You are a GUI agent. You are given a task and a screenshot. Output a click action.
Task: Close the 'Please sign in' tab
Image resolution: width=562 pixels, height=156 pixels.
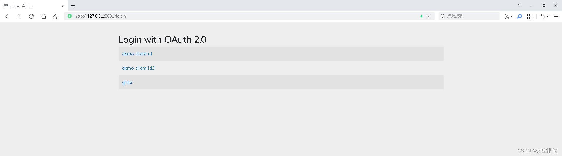[x=63, y=6]
